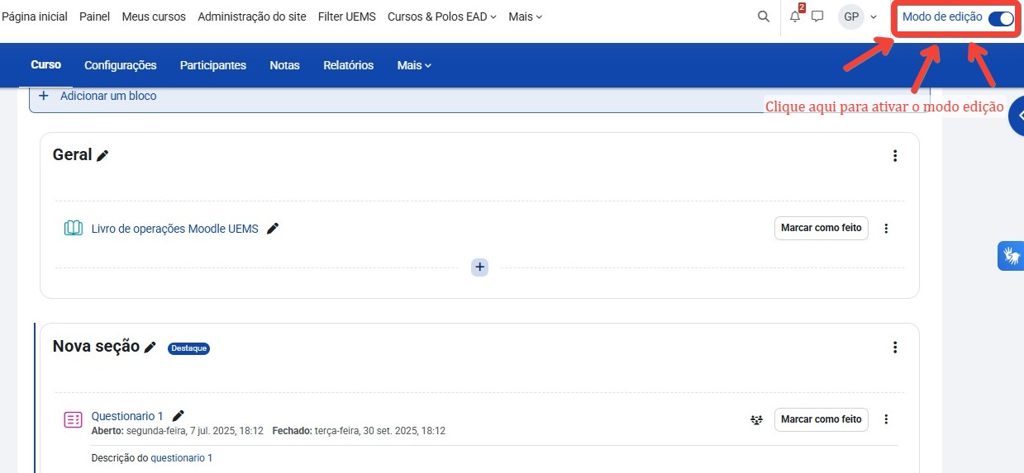Click the Fechado date text
Image resolution: width=1024 pixels, height=473 pixels.
coord(359,431)
